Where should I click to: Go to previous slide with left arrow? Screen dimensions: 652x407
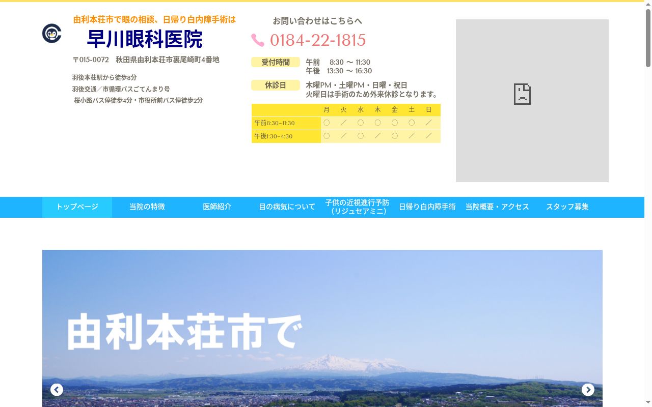click(57, 390)
